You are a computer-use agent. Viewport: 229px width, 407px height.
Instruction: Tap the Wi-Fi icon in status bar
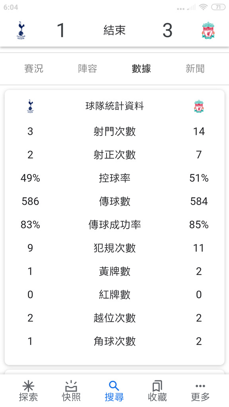(x=203, y=7)
